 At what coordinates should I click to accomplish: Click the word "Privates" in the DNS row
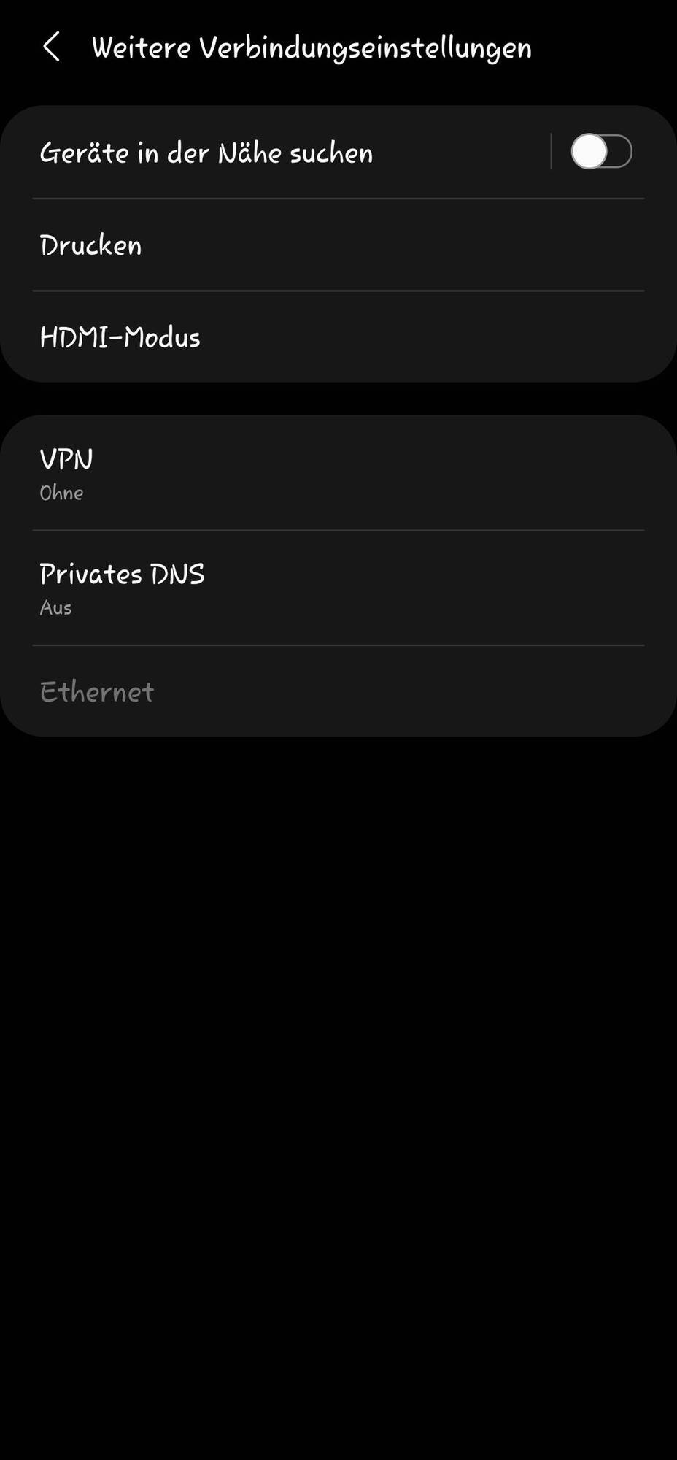pos(91,575)
